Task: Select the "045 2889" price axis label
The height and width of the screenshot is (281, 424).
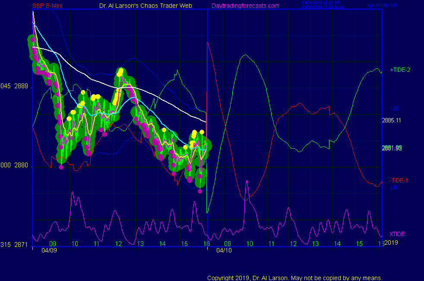Action: click(14, 86)
